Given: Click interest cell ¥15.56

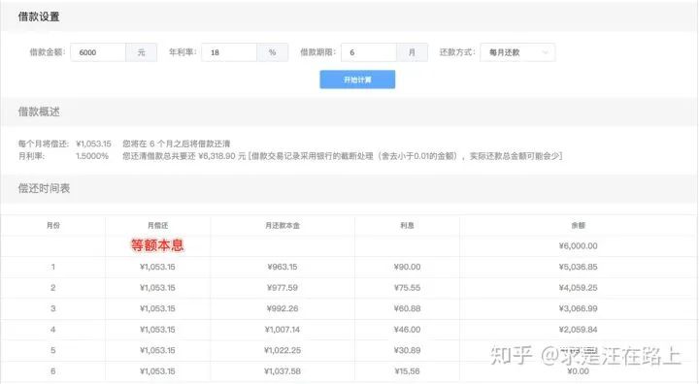Looking at the screenshot, I should [407, 371].
